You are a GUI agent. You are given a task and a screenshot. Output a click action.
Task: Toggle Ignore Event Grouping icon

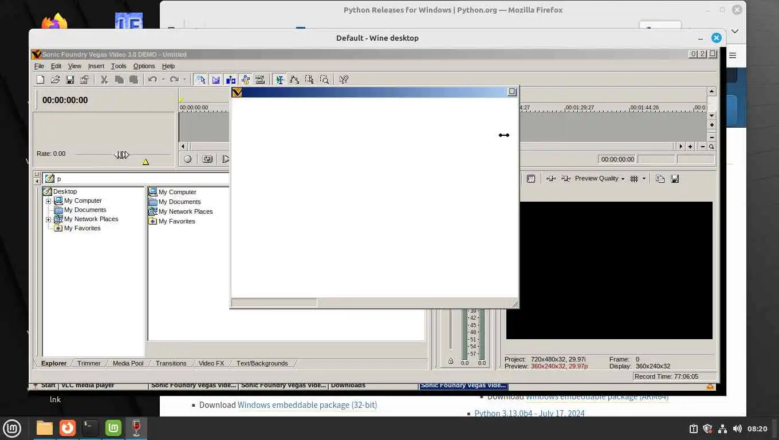coord(260,80)
